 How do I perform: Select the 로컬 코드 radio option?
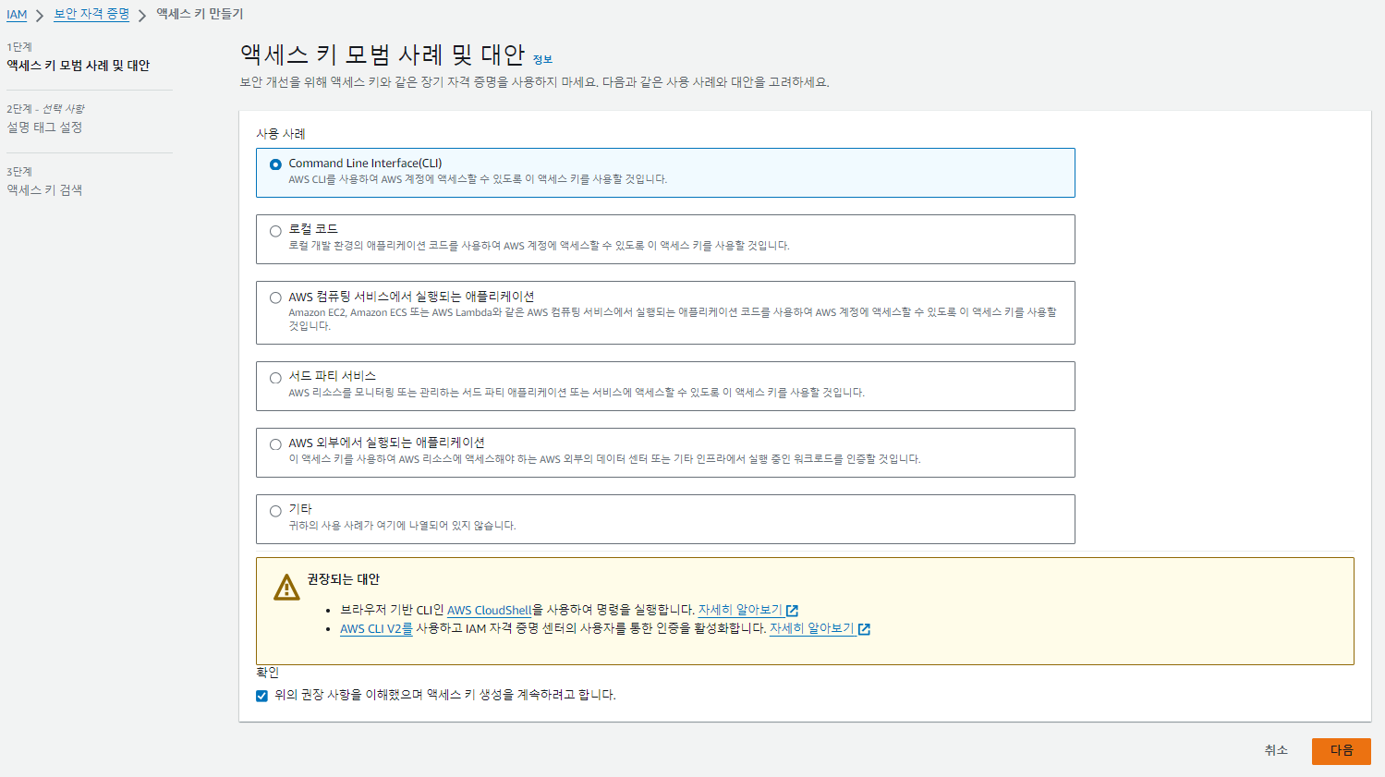click(x=275, y=231)
